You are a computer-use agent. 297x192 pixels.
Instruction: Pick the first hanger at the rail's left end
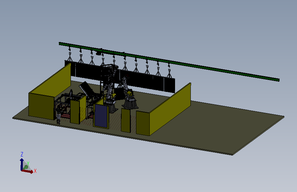pyautogui.click(x=70, y=54)
